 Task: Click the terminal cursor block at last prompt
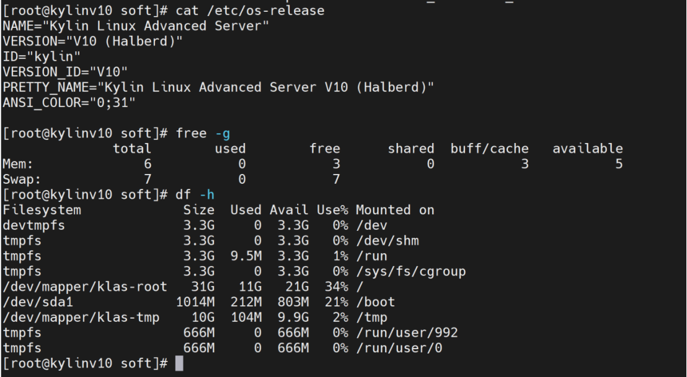(179, 363)
